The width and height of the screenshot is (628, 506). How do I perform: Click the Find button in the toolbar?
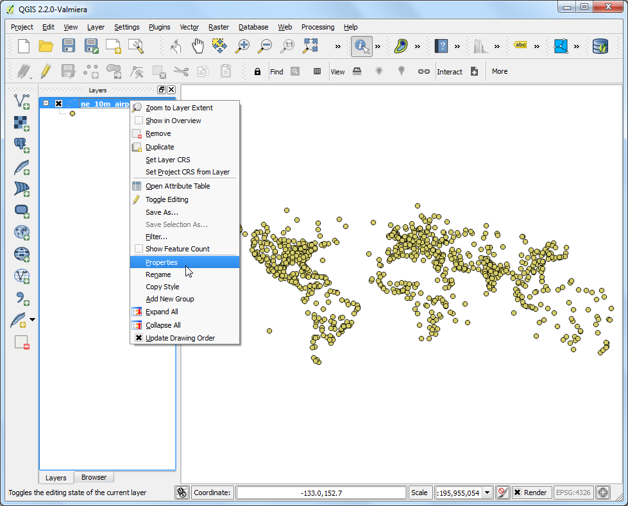[x=276, y=72]
